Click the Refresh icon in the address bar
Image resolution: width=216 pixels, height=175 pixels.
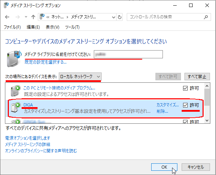(x=120, y=17)
